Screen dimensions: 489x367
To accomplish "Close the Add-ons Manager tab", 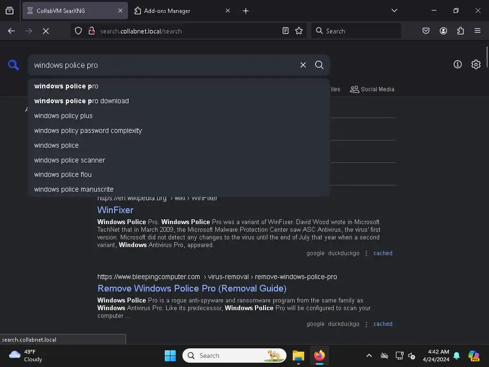I will (228, 11).
